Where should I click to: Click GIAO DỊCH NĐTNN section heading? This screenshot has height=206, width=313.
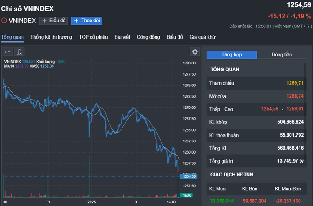231,175
